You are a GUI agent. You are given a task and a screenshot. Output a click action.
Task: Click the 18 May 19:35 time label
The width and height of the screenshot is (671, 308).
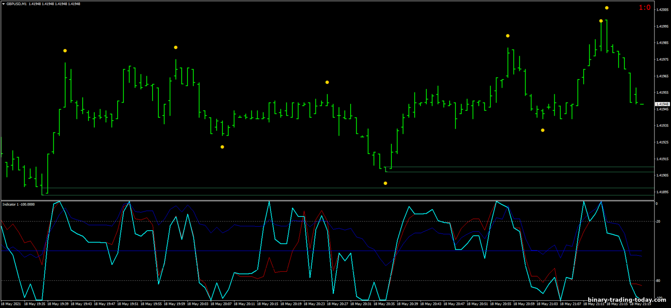pos(34,304)
